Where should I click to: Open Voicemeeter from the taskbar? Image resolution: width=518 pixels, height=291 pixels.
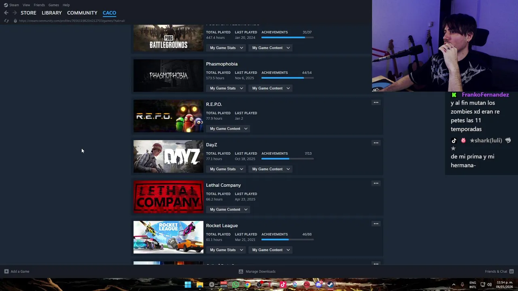click(223, 285)
